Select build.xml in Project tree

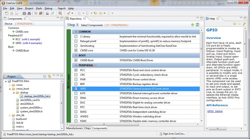pos(21,119)
